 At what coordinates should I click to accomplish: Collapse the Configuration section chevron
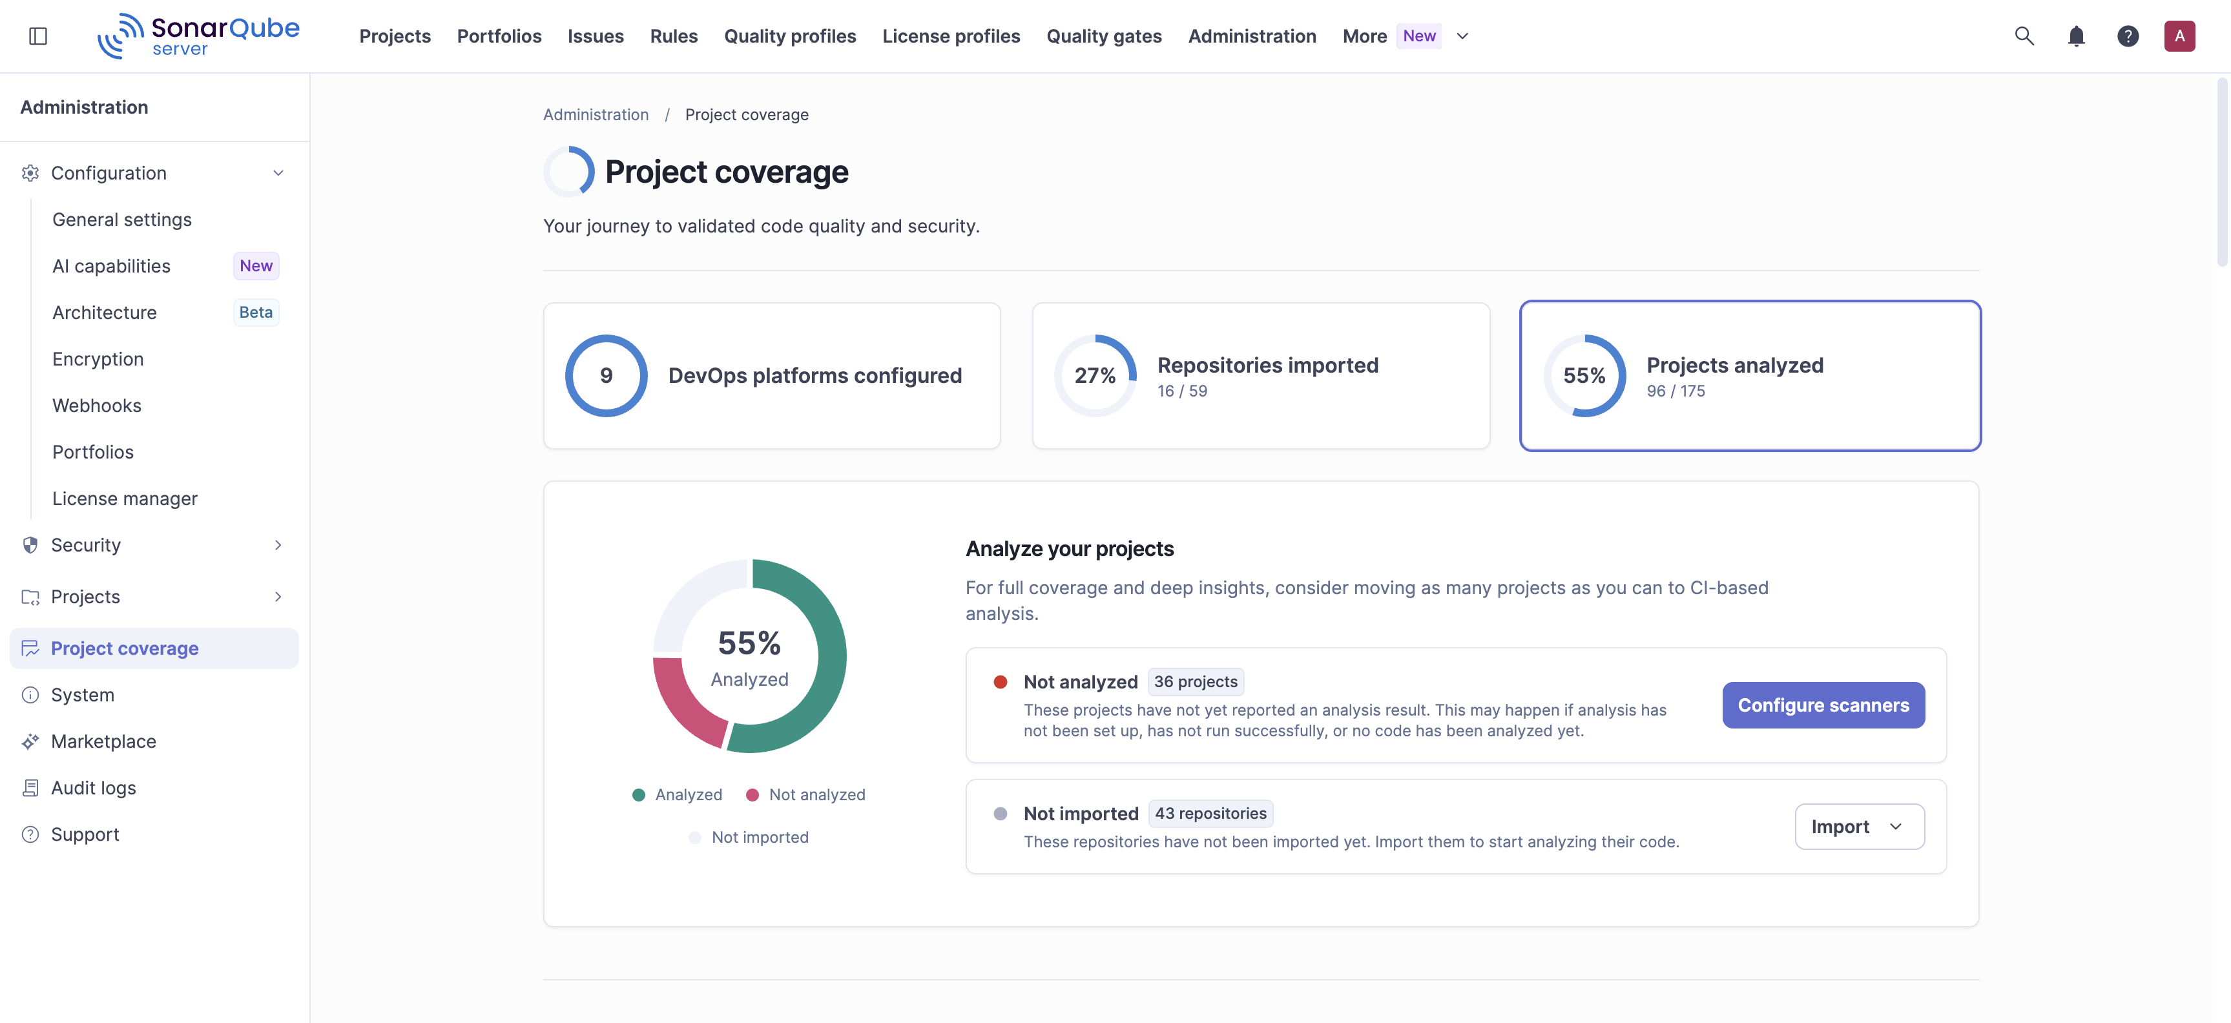click(278, 172)
